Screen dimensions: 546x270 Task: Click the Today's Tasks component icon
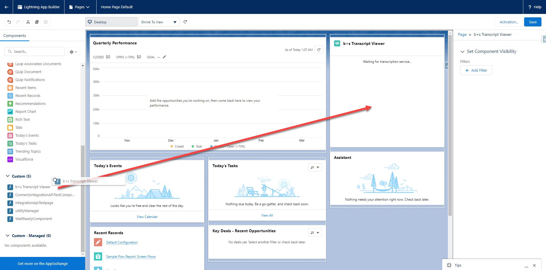(10, 144)
